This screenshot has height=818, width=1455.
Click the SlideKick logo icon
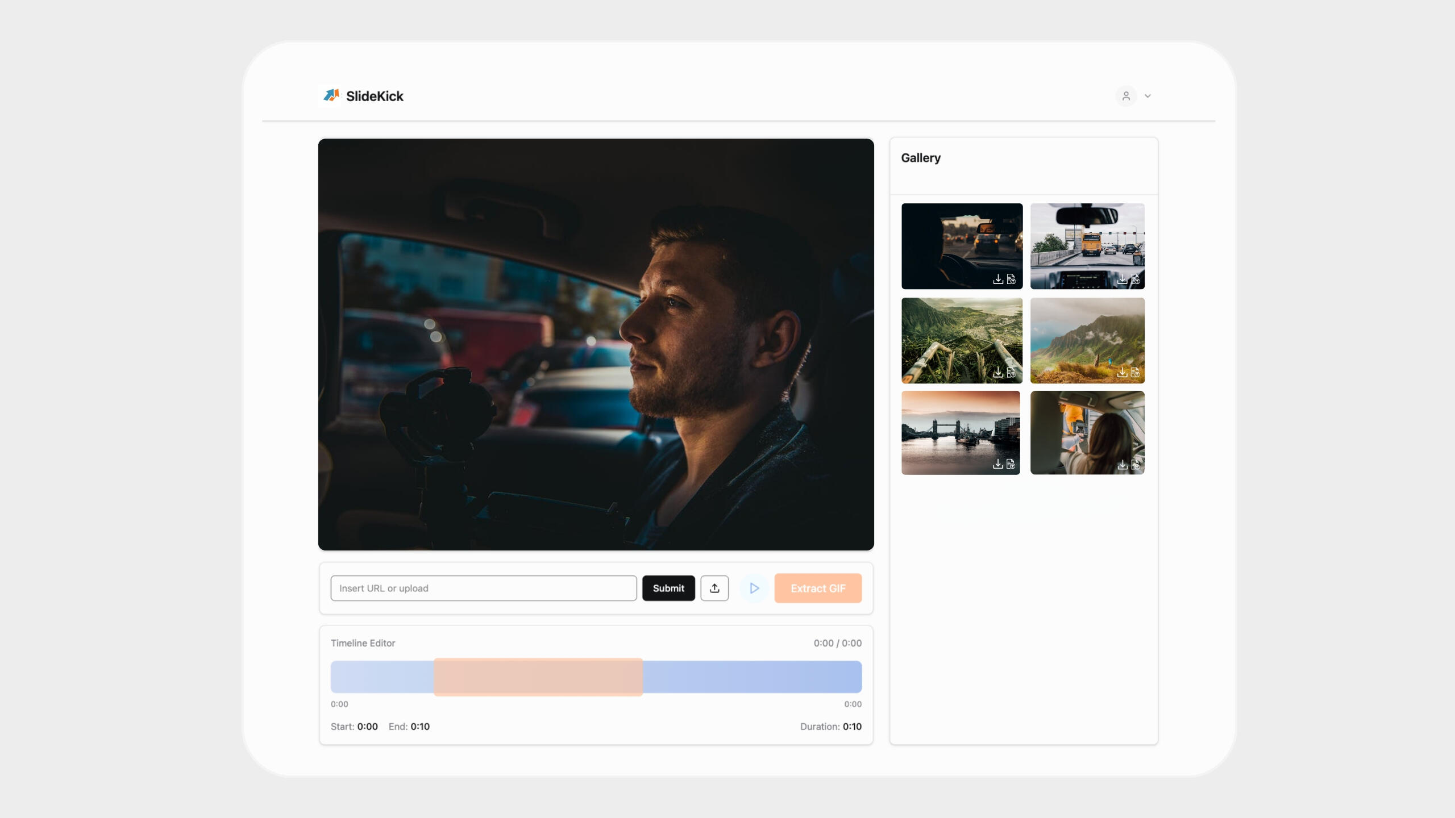331,95
